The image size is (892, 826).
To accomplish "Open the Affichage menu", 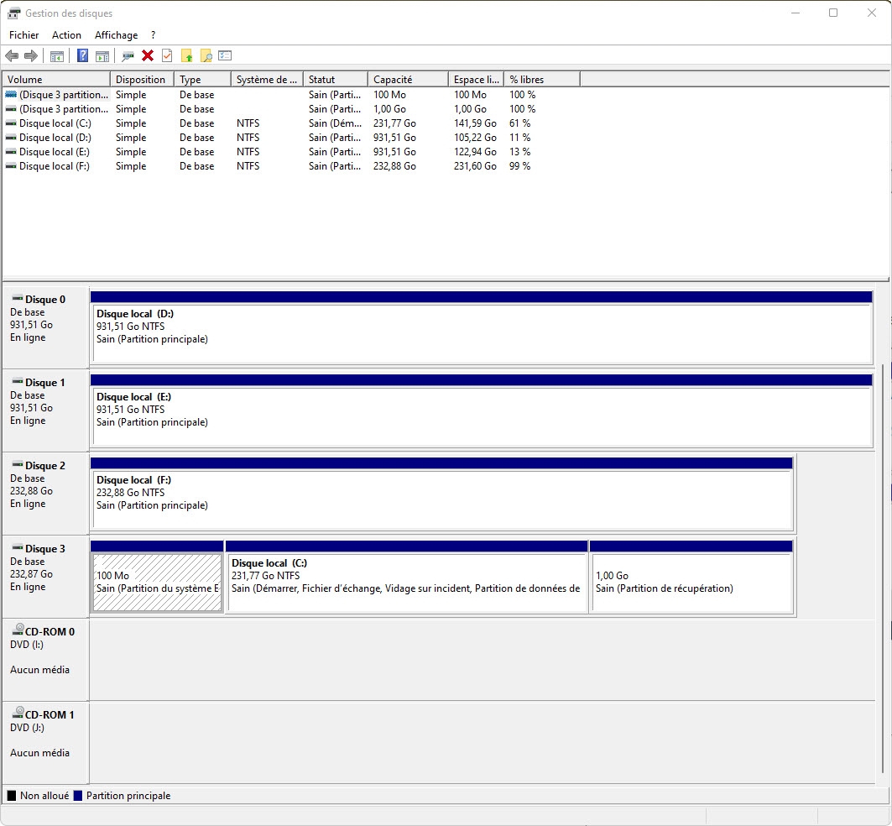I will click(116, 35).
